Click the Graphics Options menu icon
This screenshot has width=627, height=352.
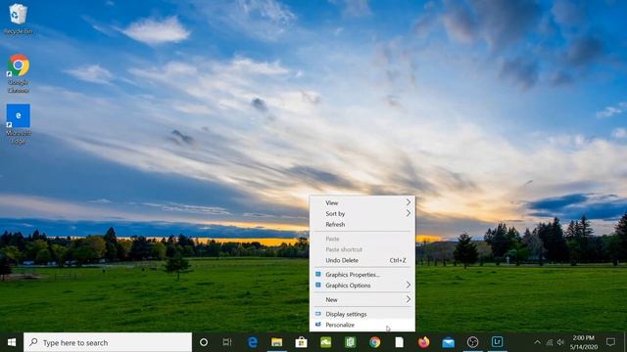tap(318, 285)
